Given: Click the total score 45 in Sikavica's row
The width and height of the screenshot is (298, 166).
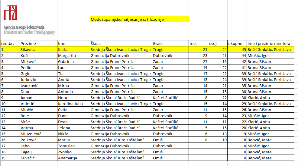Looking at the screenshot, I should coord(237,49).
